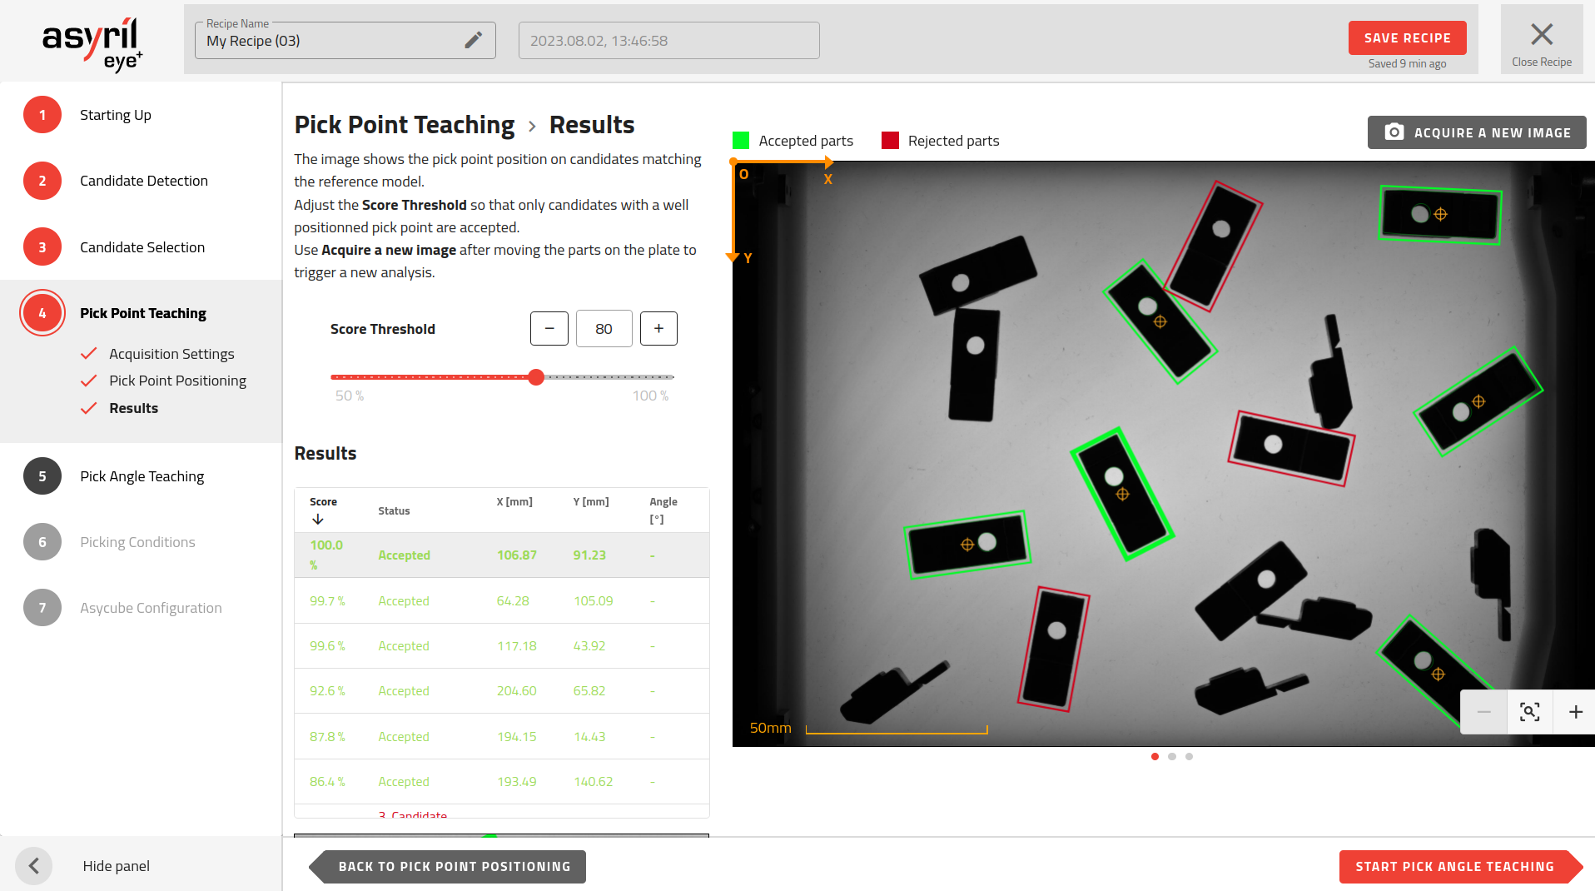Go back to Pick Point Positioning

[454, 867]
